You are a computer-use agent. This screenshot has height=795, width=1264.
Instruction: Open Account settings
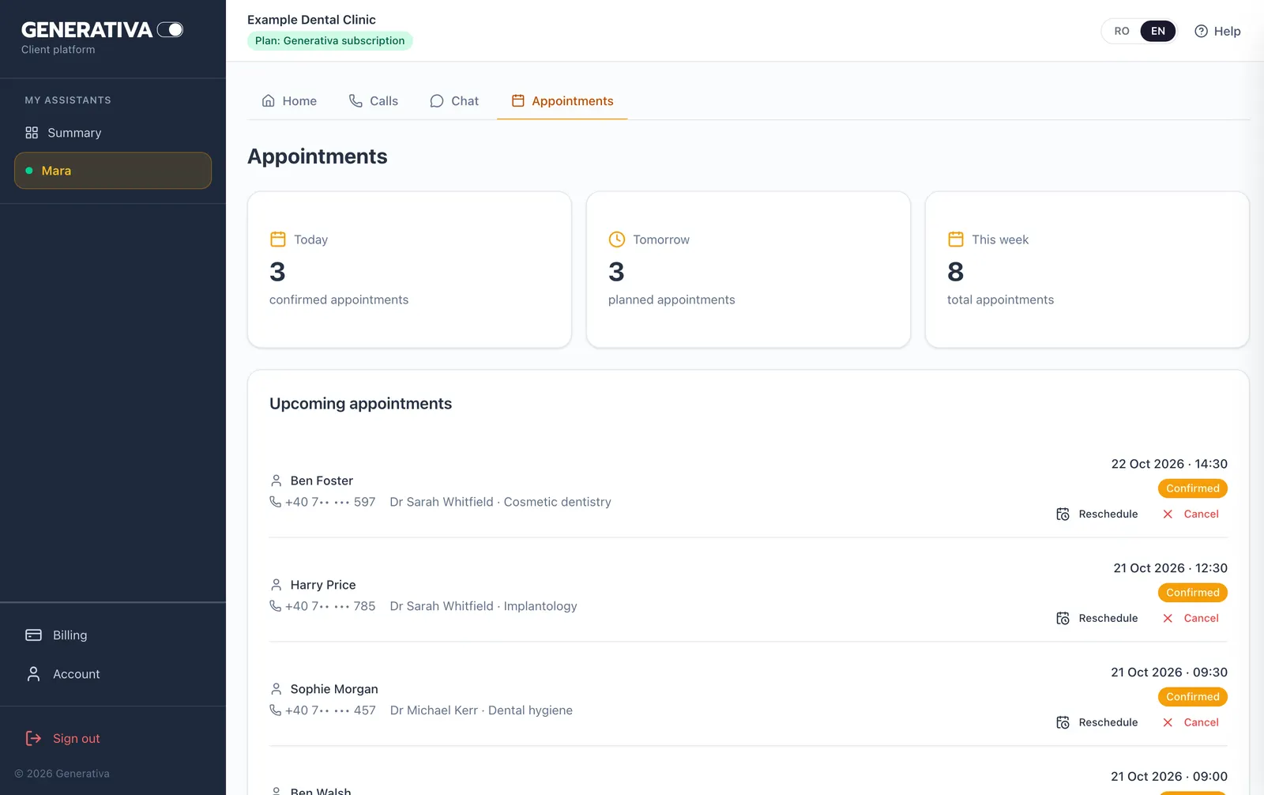point(113,674)
